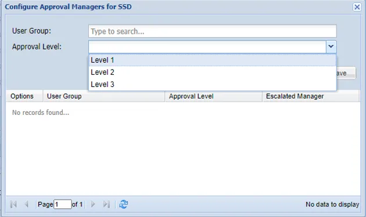Click the Approval Level combo box field
This screenshot has height=217, width=366.
207,46
